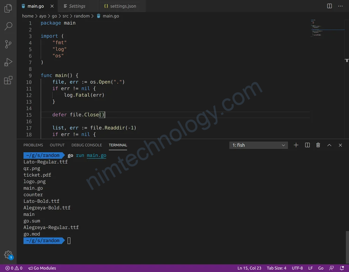Open the editor More Actions ellipsis menu
This screenshot has width=349, height=272.
[x=340, y=6]
